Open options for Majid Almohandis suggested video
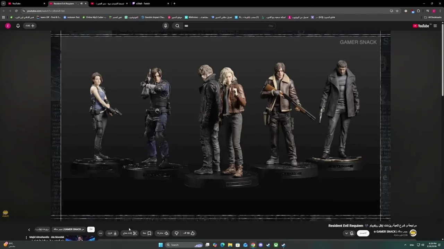The height and width of the screenshot is (249, 444). (x=26, y=238)
